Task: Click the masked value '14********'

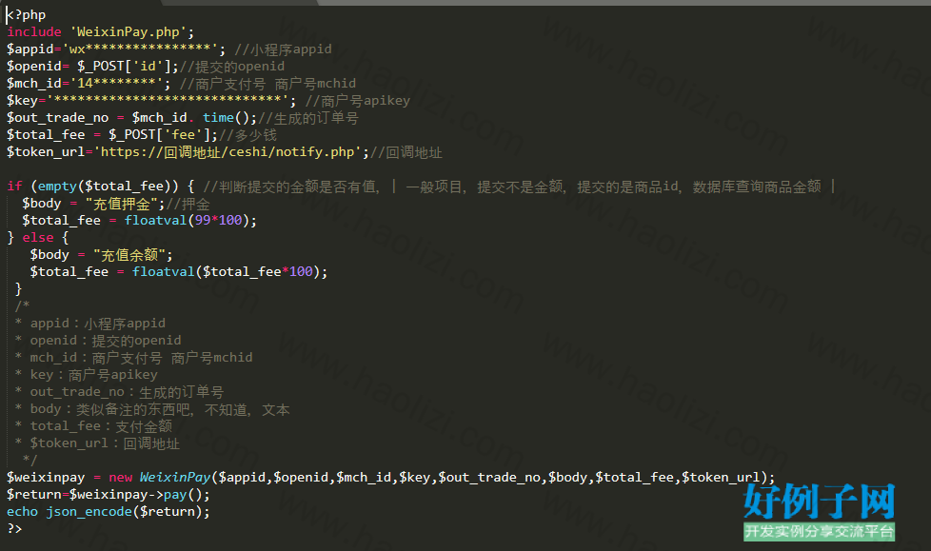Action: 116,84
